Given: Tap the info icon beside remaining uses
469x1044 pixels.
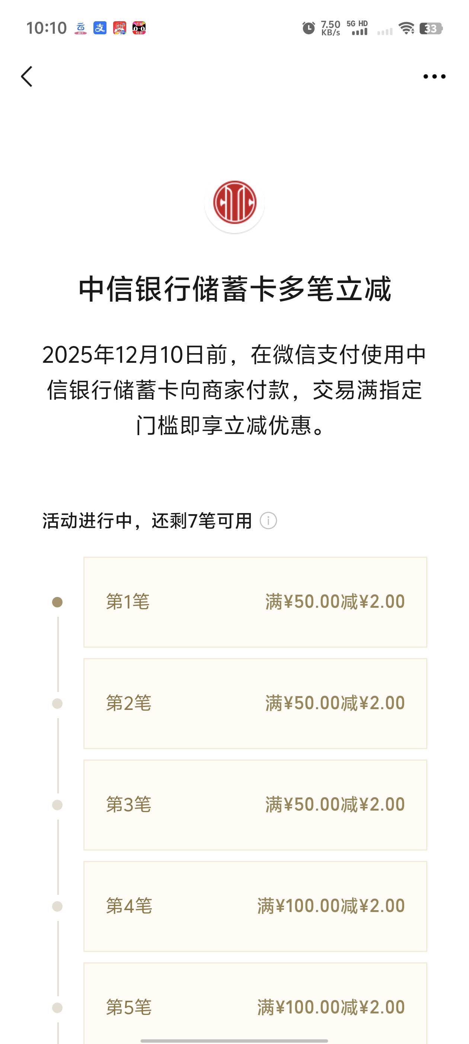Looking at the screenshot, I should pyautogui.click(x=268, y=521).
